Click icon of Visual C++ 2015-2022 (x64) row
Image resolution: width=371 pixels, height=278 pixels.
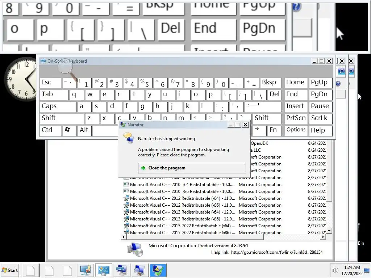(x=126, y=226)
